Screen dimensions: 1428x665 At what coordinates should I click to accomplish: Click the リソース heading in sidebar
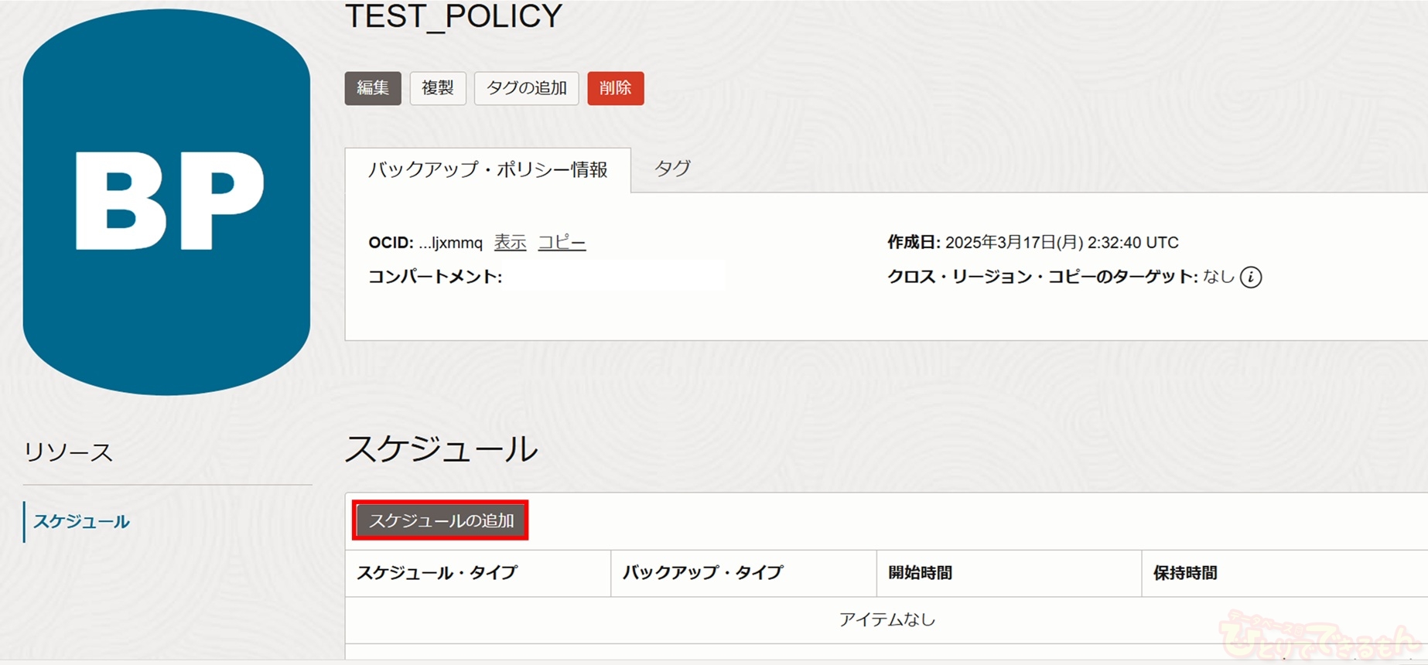pyautogui.click(x=68, y=452)
